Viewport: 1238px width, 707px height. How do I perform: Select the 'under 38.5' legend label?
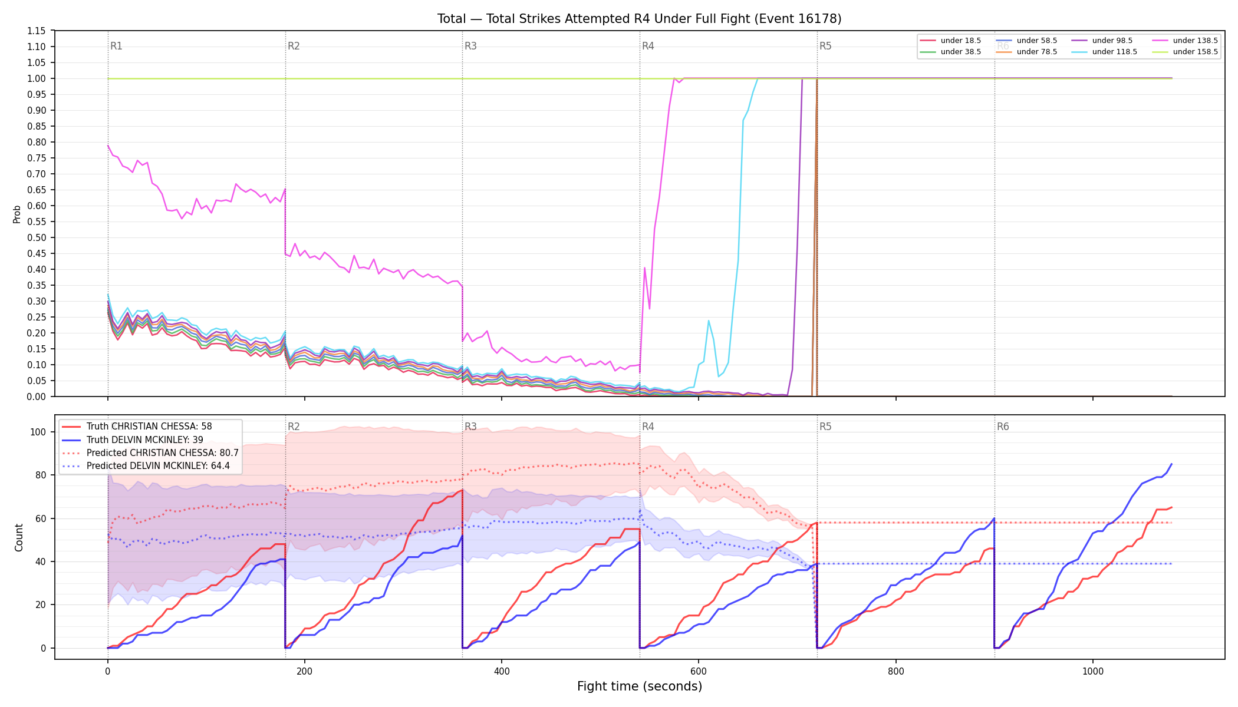pos(961,52)
